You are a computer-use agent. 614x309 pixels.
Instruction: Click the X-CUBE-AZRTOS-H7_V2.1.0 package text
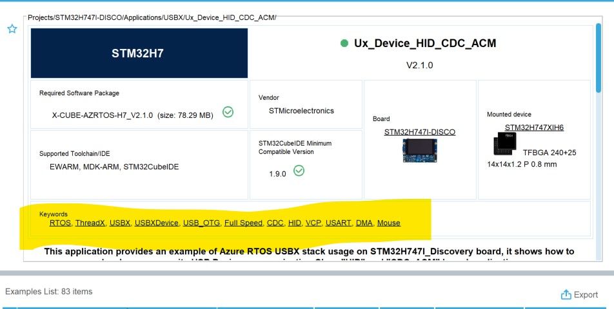tap(132, 115)
